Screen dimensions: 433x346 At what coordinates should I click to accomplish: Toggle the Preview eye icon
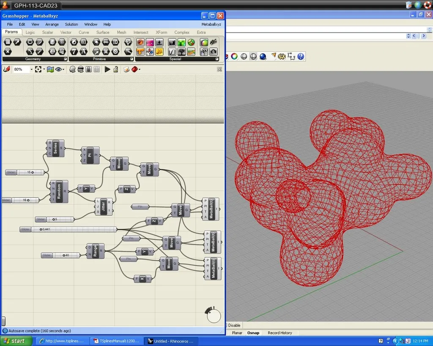point(58,69)
